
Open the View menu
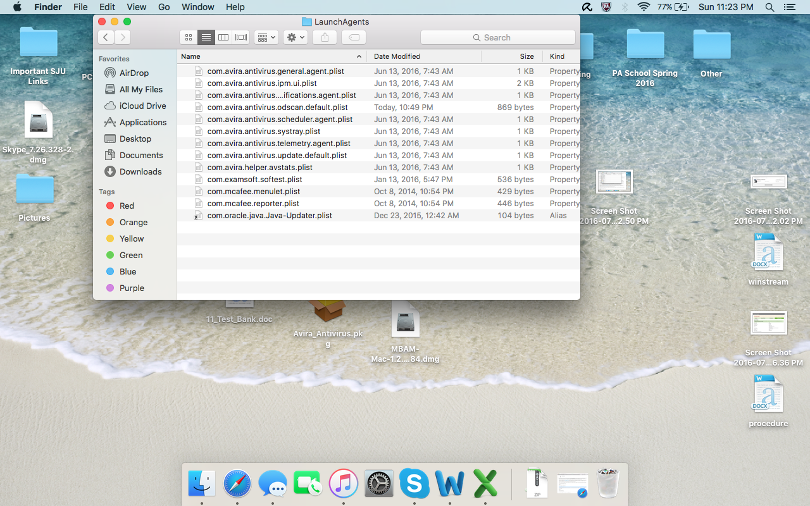tap(136, 7)
